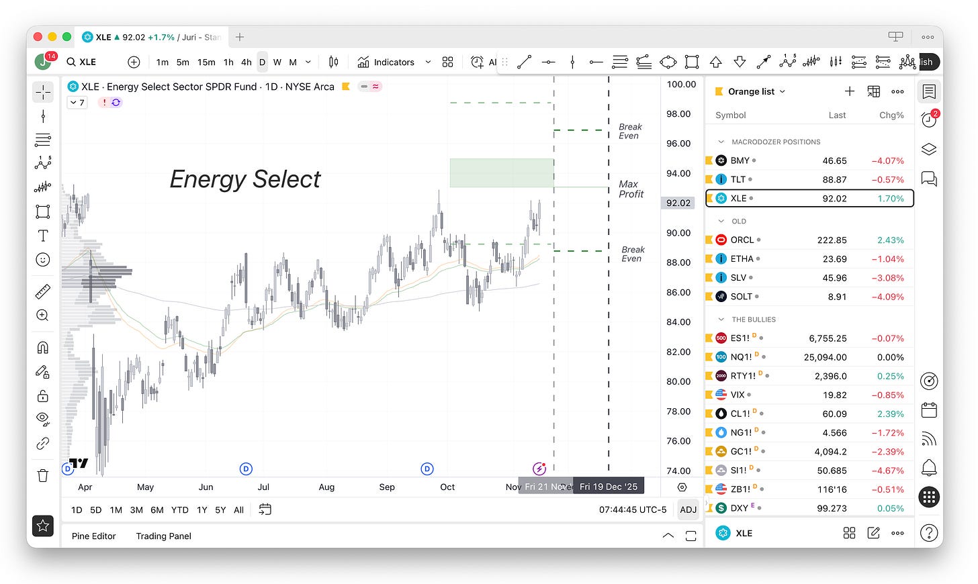Viewport: 978px width, 584px height.
Task: Expand the bottom panel with chevron up
Action: (668, 536)
